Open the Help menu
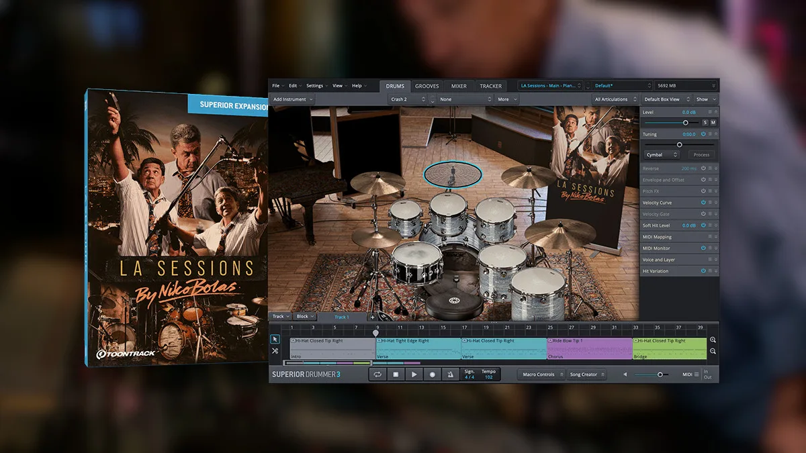Image resolution: width=806 pixels, height=453 pixels. tap(359, 86)
